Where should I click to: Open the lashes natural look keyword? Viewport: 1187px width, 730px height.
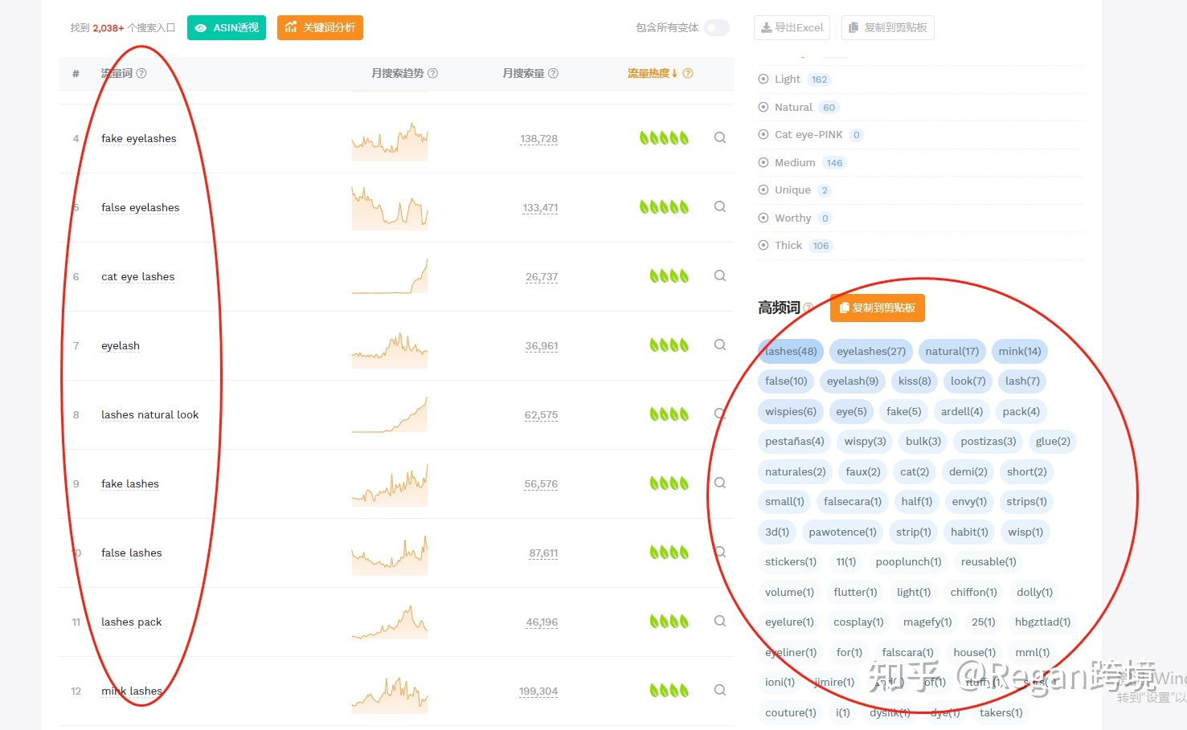(x=149, y=414)
